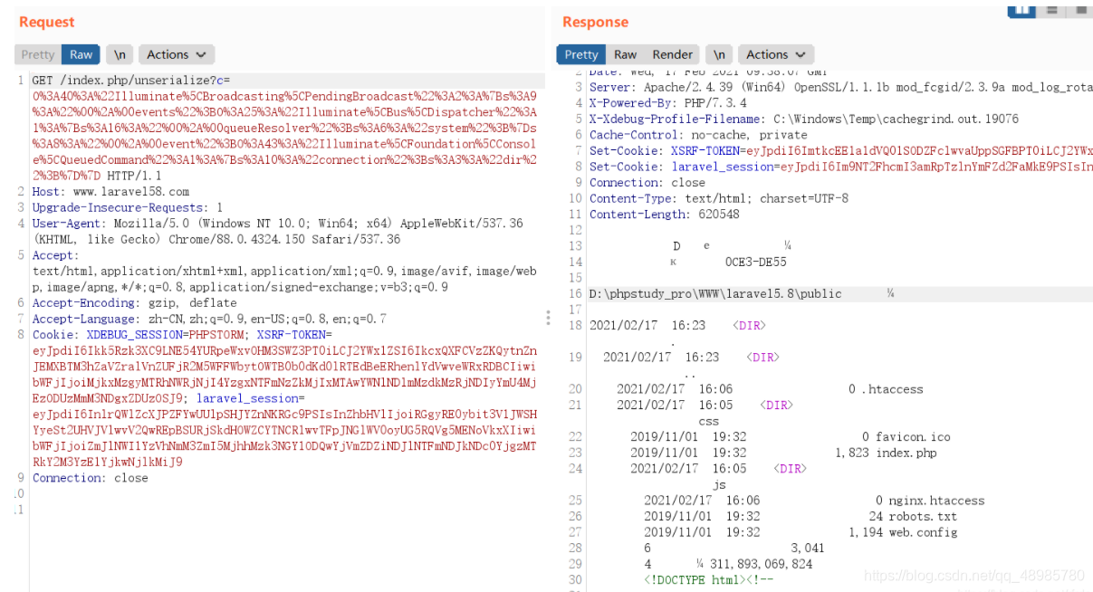Switch Response view to Raw tab
Screen dimensions: 1093x592
[626, 54]
